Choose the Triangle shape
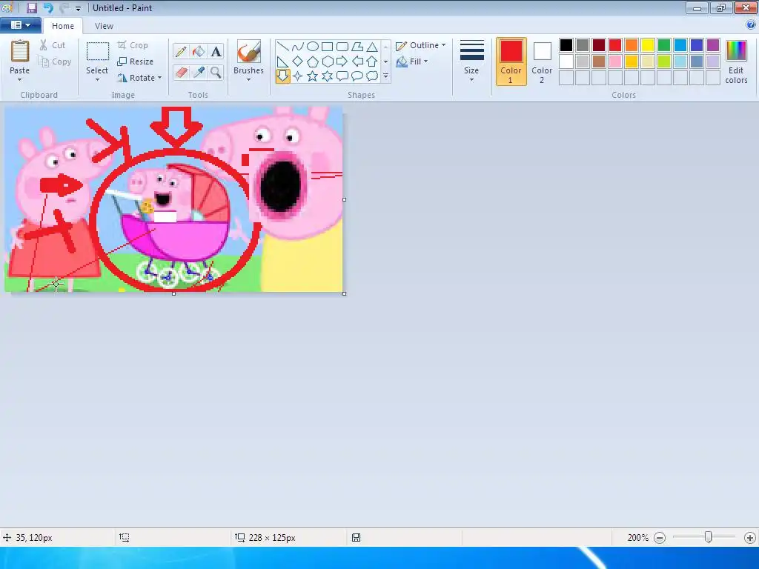759x569 pixels. [372, 47]
